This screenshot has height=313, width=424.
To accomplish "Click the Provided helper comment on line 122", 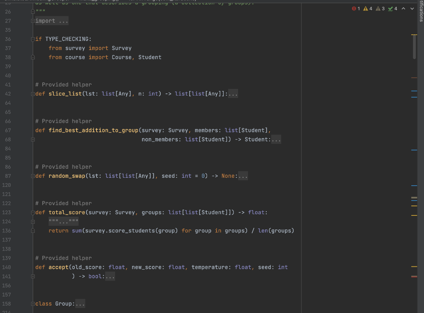I will (x=63, y=203).
